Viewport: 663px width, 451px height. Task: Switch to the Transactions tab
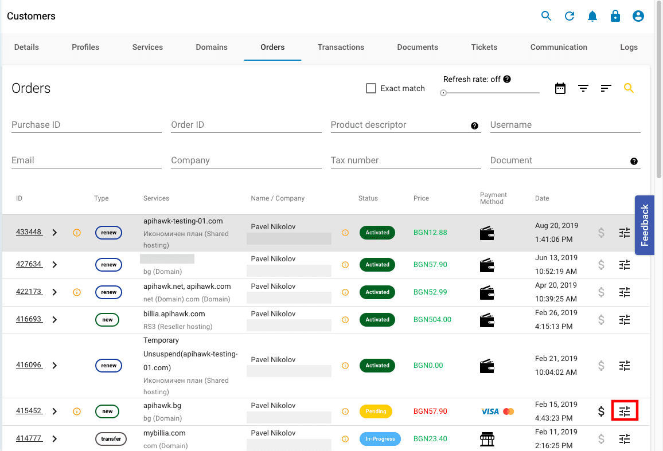click(341, 47)
